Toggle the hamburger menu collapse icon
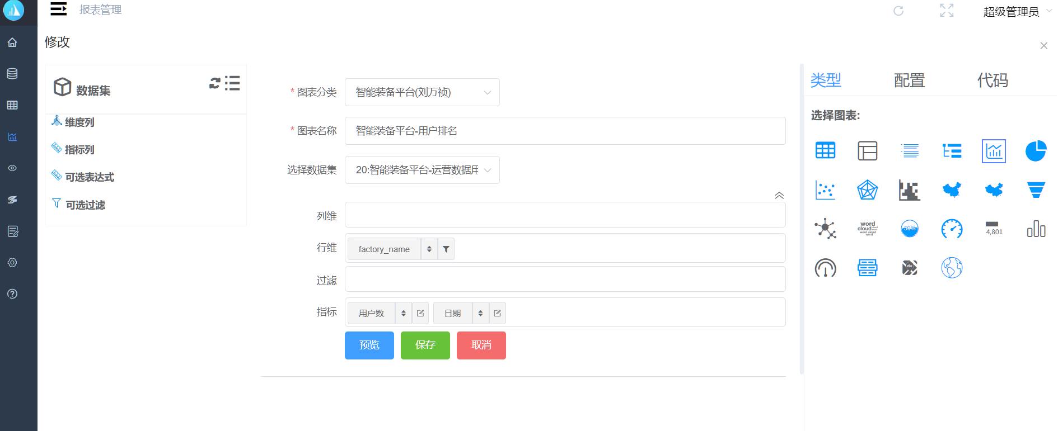Viewport: 1058px width, 431px height. [x=59, y=9]
